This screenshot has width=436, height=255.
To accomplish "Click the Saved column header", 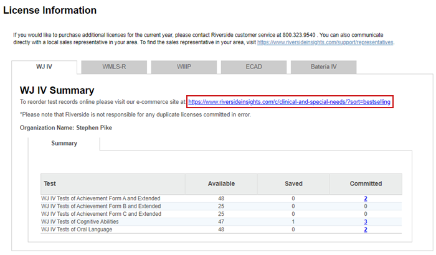I will coord(293,184).
